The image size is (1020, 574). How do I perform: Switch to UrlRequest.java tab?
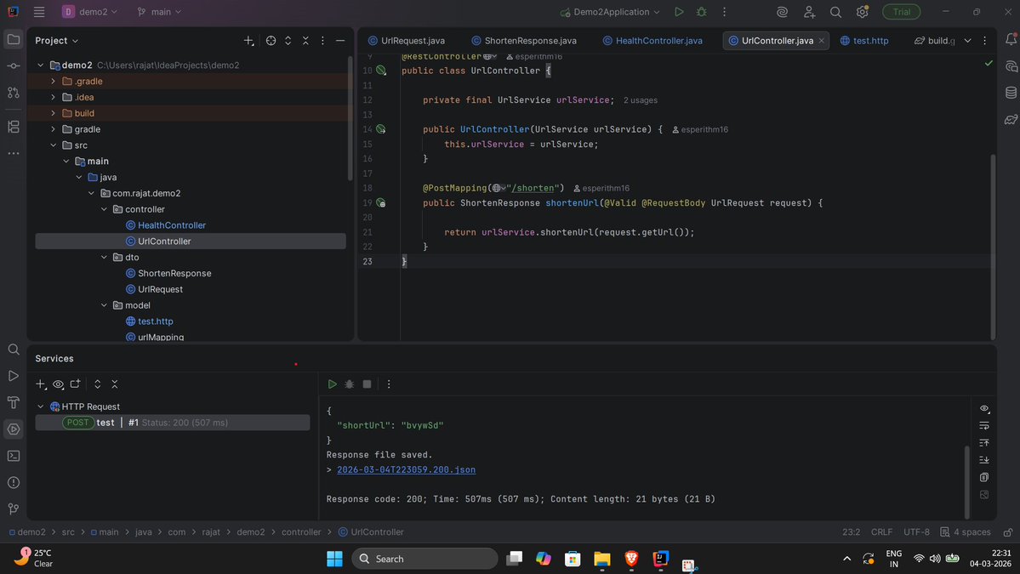tap(407, 40)
